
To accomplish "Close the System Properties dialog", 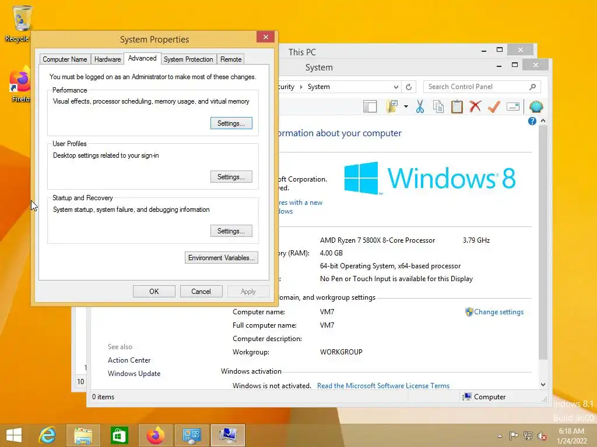I will click(x=266, y=37).
